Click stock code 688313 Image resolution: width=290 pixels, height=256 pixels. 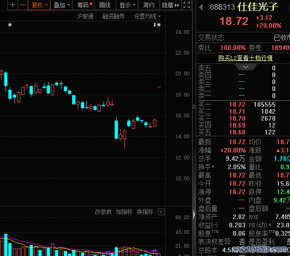pos(222,7)
